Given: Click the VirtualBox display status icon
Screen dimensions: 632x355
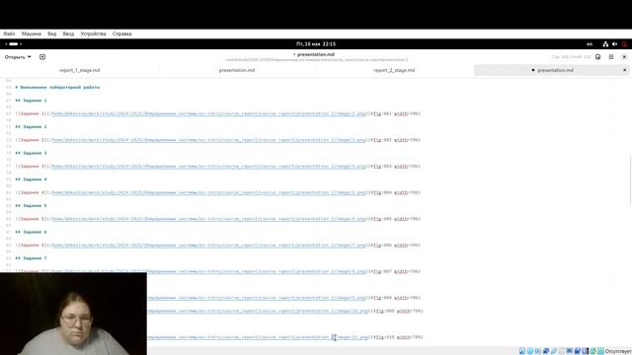Looking at the screenshot, I should coord(570,351).
